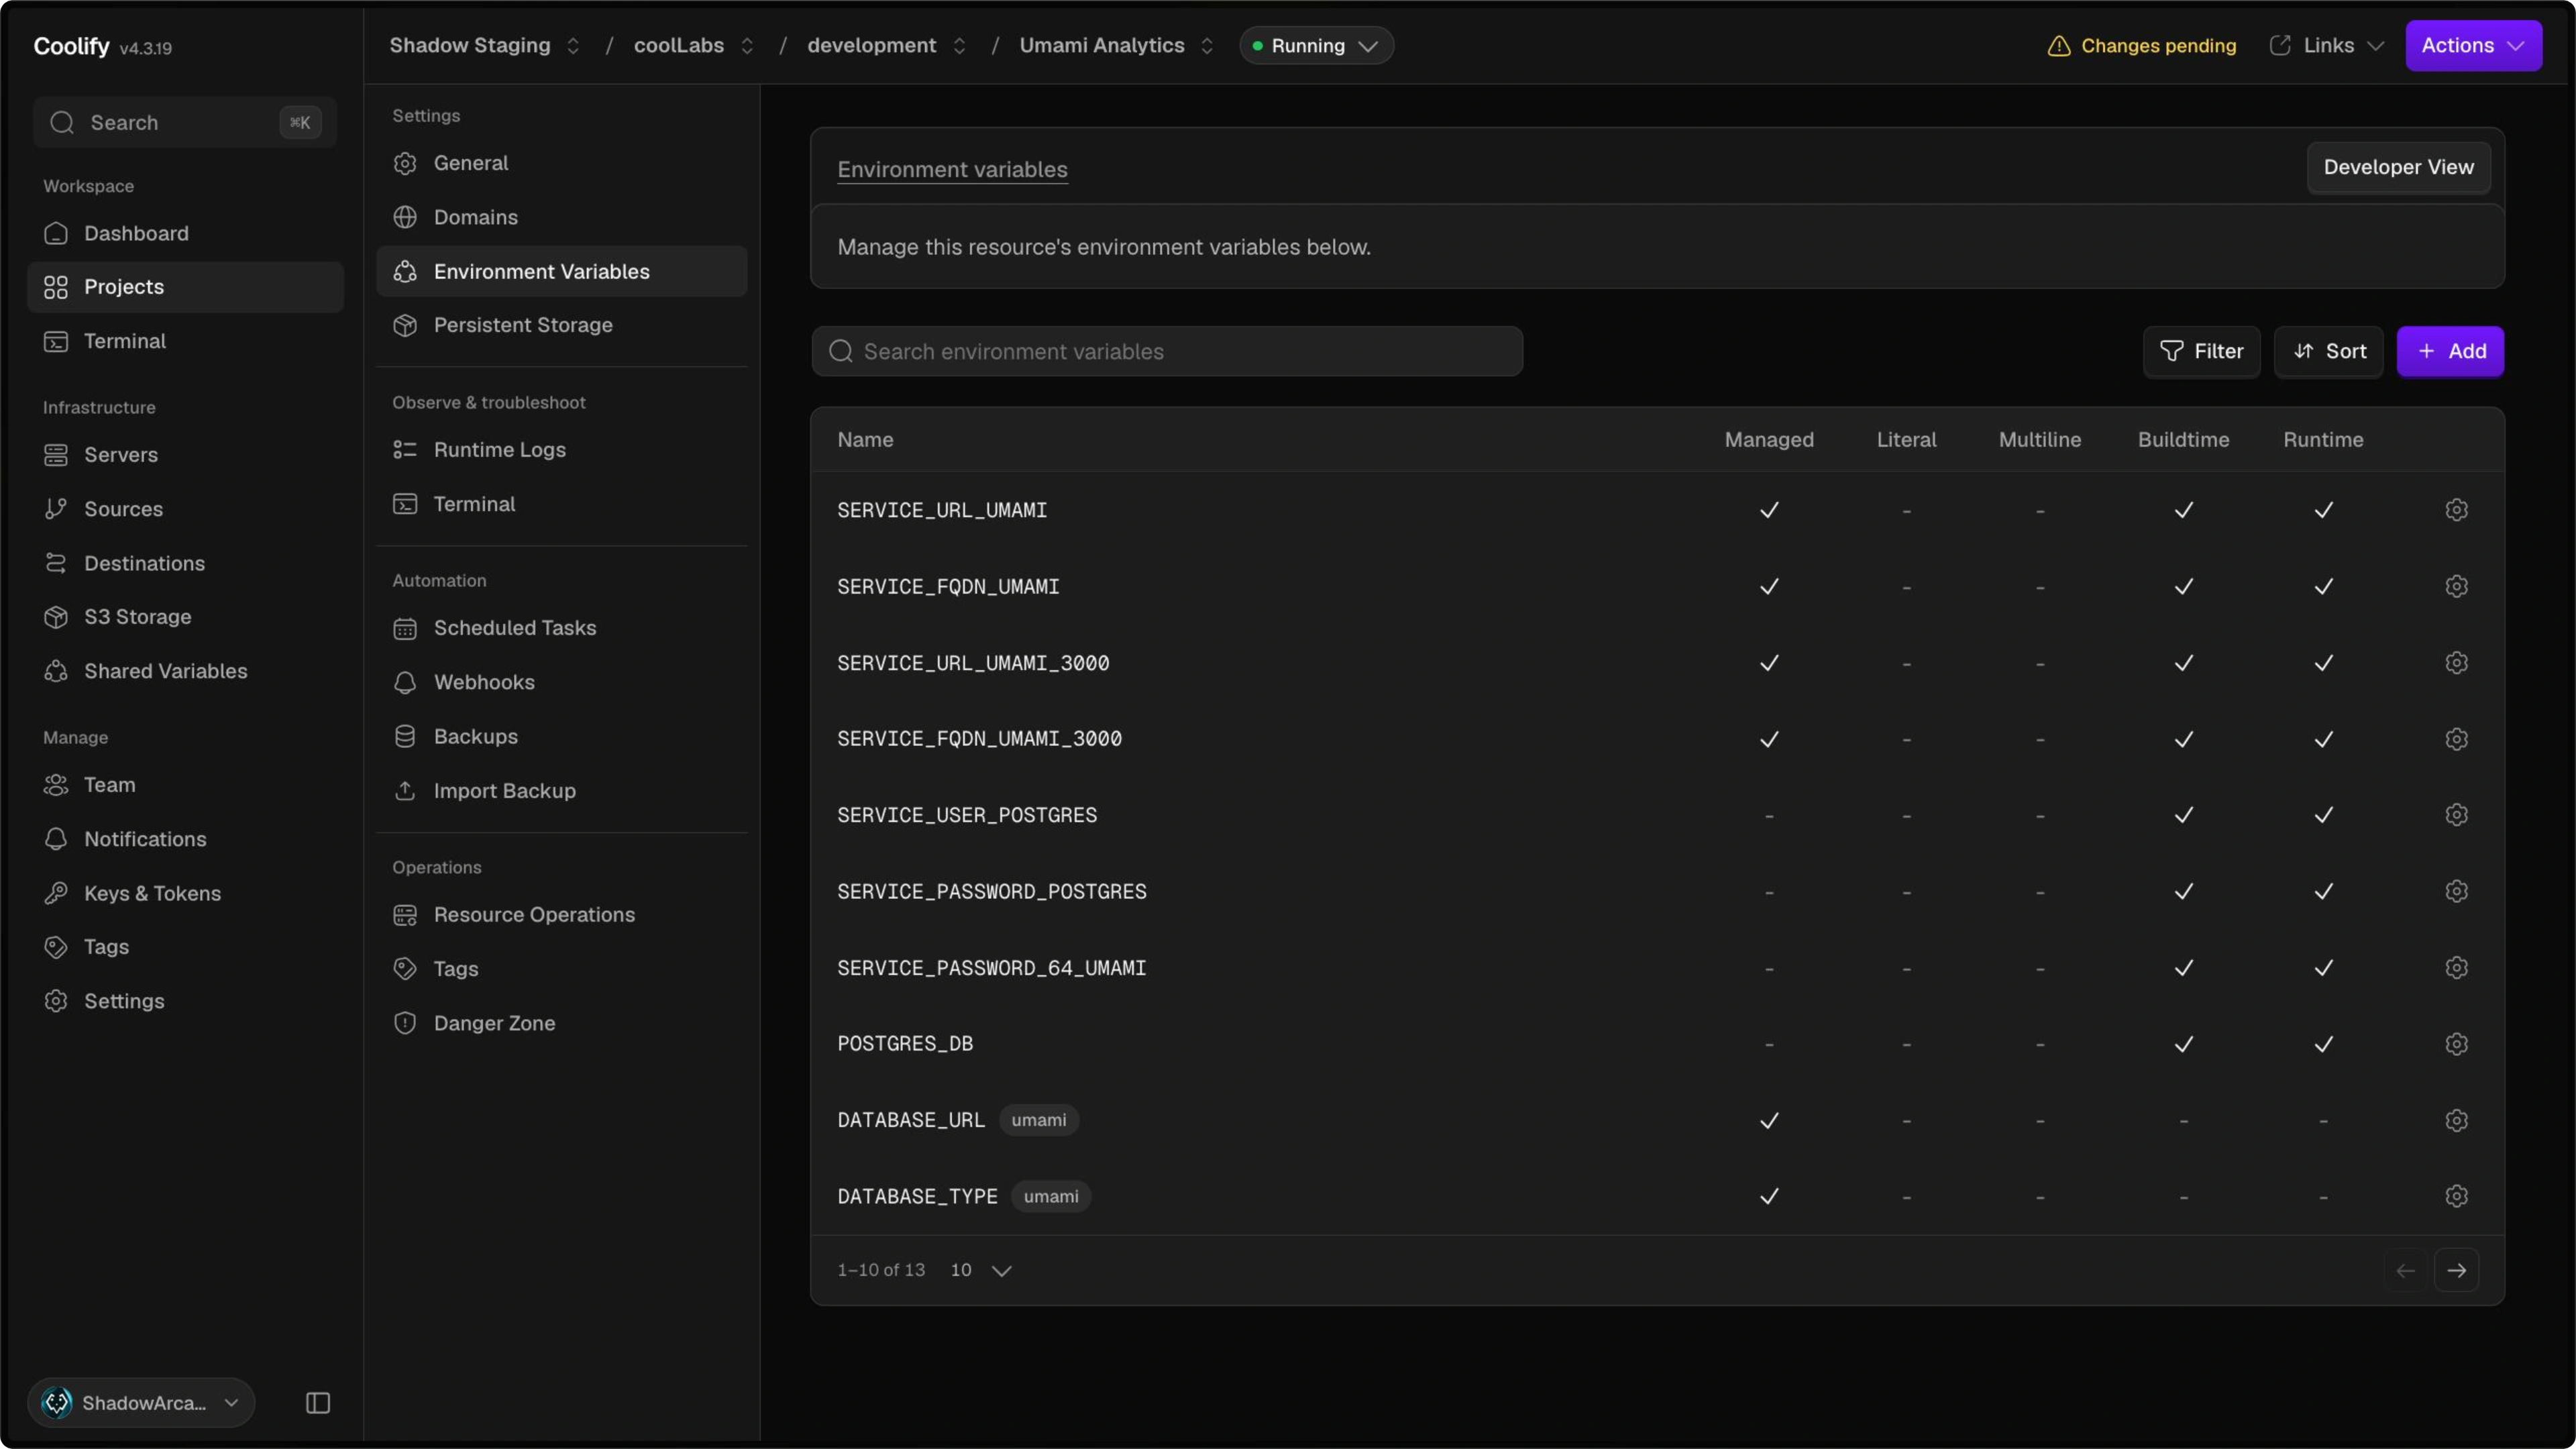Toggle Buildtime check for POSTGRES_DB
The width and height of the screenshot is (2576, 1449).
coord(2183,1044)
